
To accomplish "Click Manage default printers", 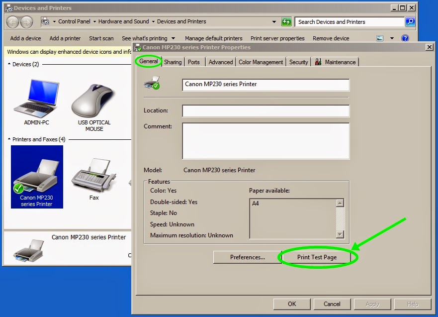I will [x=213, y=38].
